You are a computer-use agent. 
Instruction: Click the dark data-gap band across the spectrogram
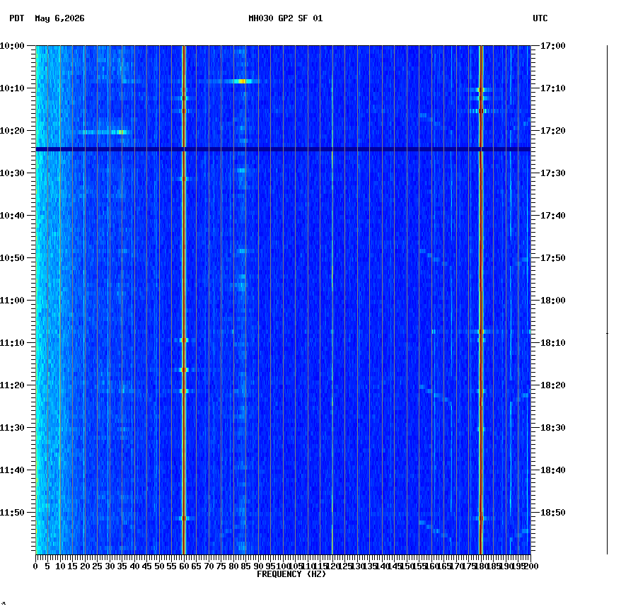pos(283,149)
